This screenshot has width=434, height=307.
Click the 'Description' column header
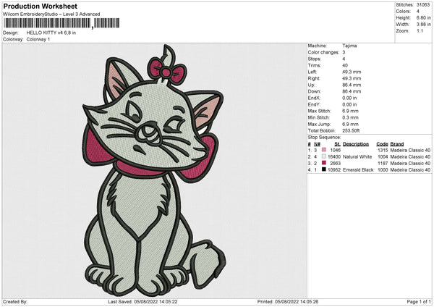coord(356,144)
